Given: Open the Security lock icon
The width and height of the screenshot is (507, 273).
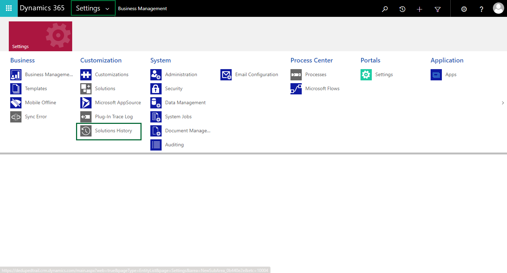Looking at the screenshot, I should [156, 88].
